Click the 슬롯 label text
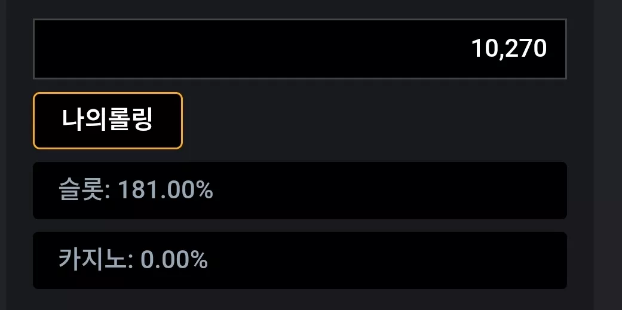Viewport: 622px width, 310px height. (81, 190)
